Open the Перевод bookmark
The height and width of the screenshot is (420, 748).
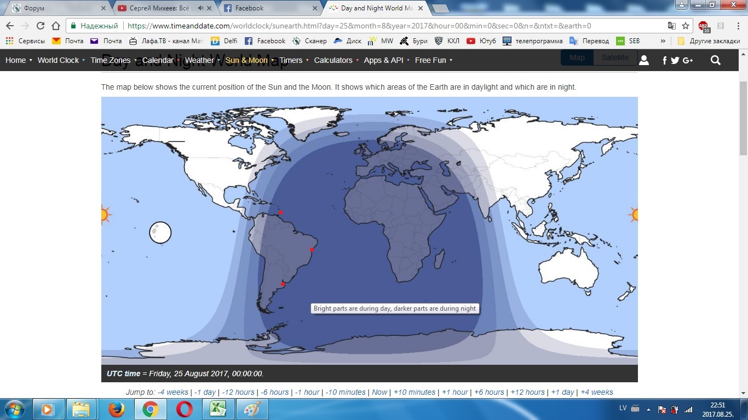(x=589, y=41)
